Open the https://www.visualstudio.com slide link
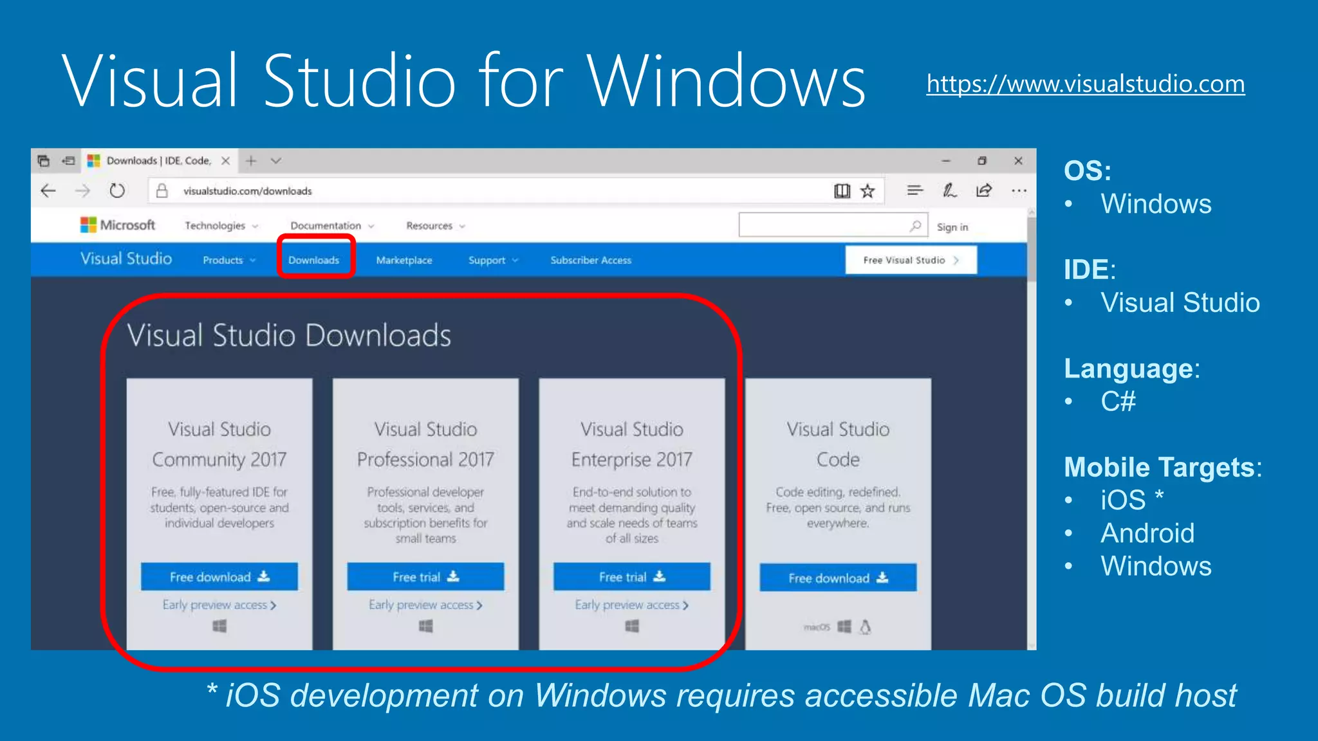The width and height of the screenshot is (1318, 741). click(x=1086, y=84)
